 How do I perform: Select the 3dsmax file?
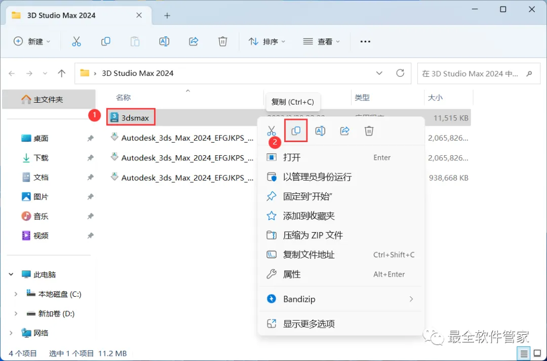[x=131, y=118]
